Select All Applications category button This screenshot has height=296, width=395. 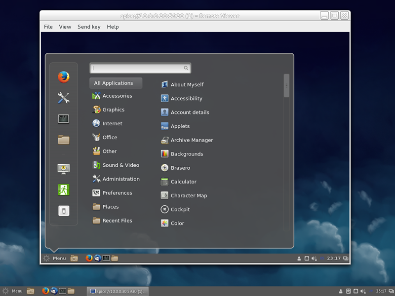116,83
